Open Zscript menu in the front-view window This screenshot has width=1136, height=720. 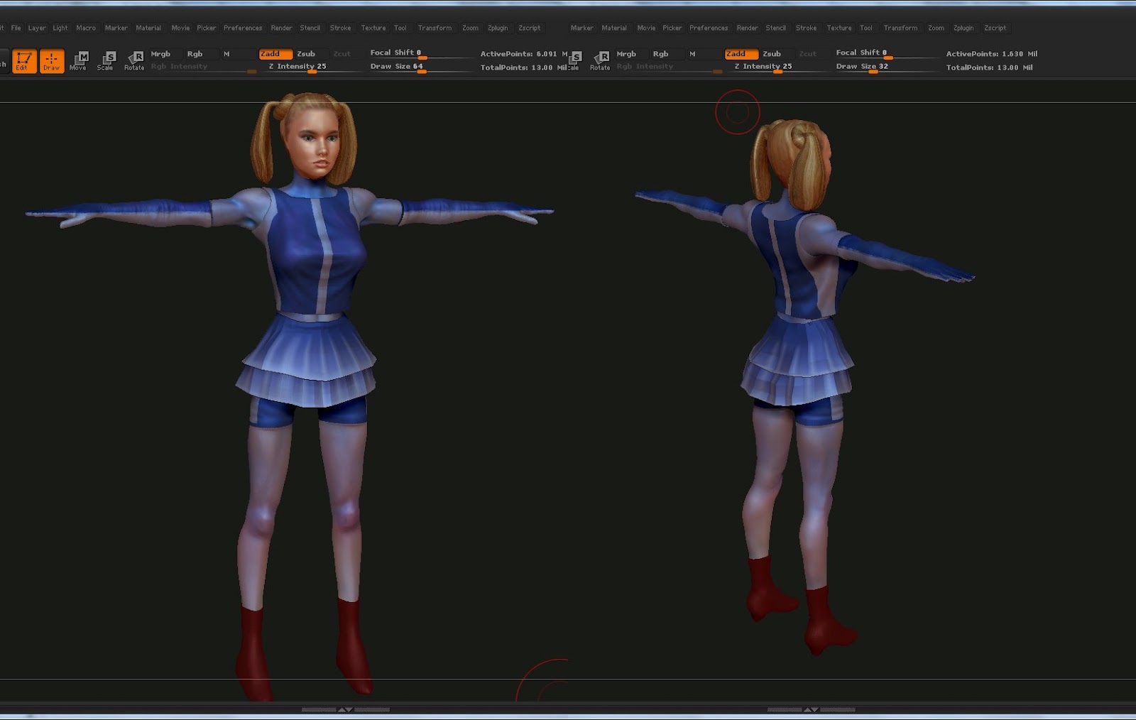click(529, 28)
